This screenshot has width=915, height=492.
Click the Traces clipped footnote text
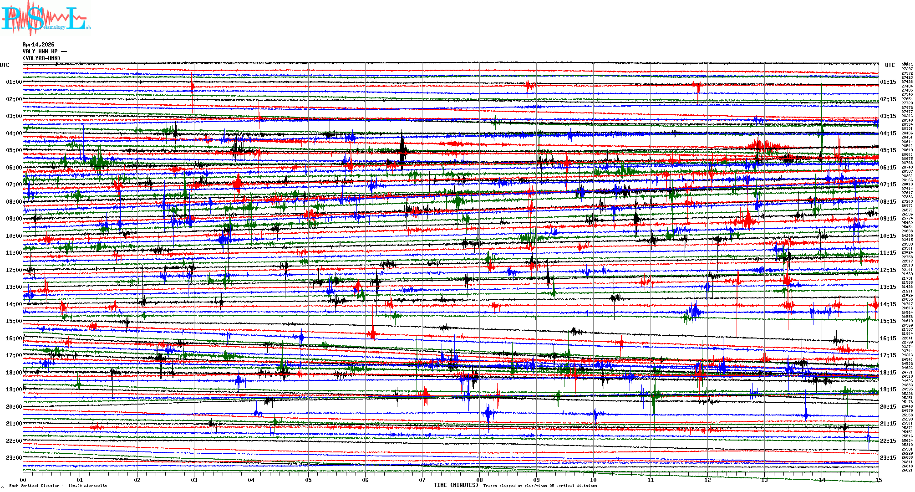[540, 486]
